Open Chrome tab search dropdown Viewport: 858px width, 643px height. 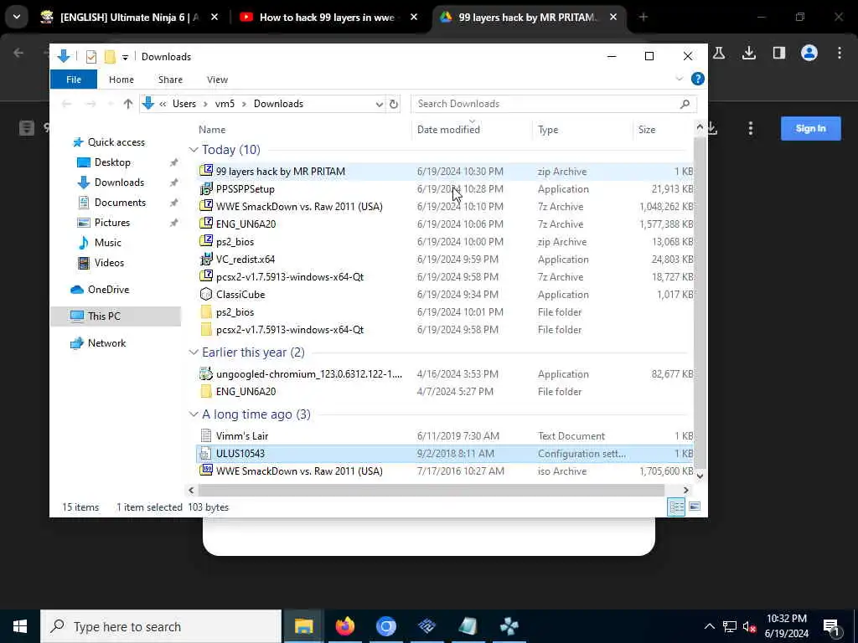(x=17, y=17)
